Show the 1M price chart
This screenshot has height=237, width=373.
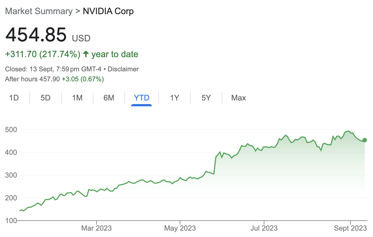pos(77,98)
